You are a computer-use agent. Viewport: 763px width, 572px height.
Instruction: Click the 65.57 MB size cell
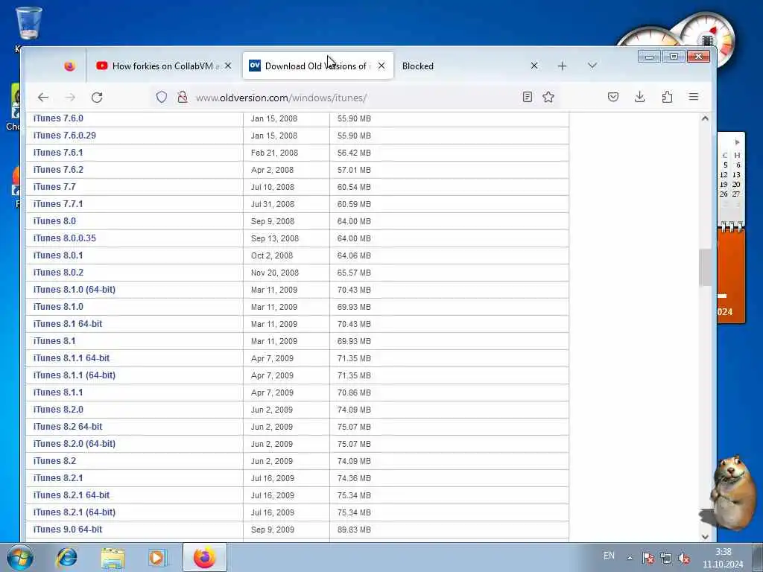[449, 273]
